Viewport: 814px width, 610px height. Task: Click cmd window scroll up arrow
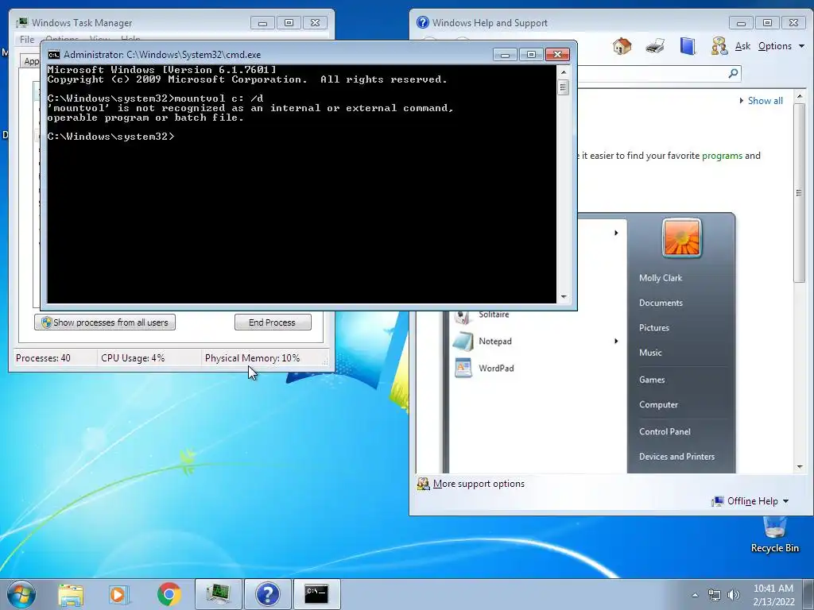[x=564, y=72]
